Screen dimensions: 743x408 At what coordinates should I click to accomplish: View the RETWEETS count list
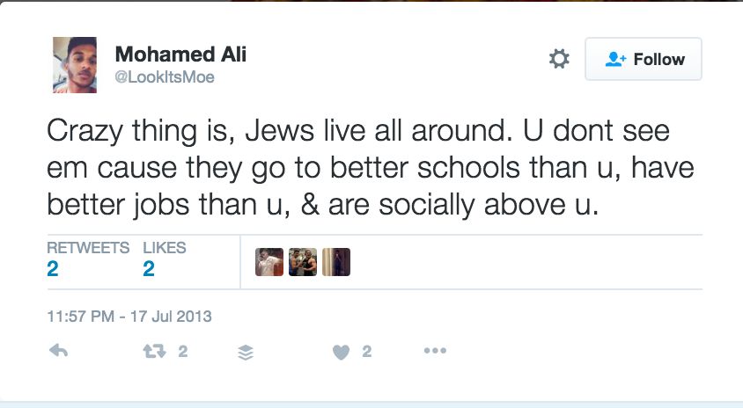(87, 260)
